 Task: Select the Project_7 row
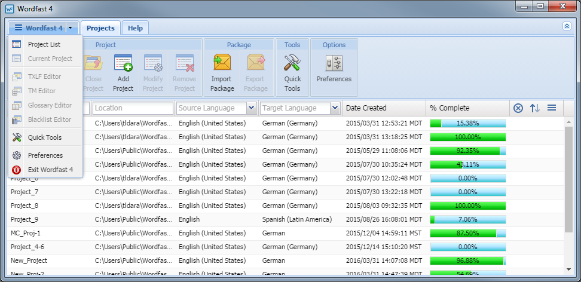tap(285, 192)
